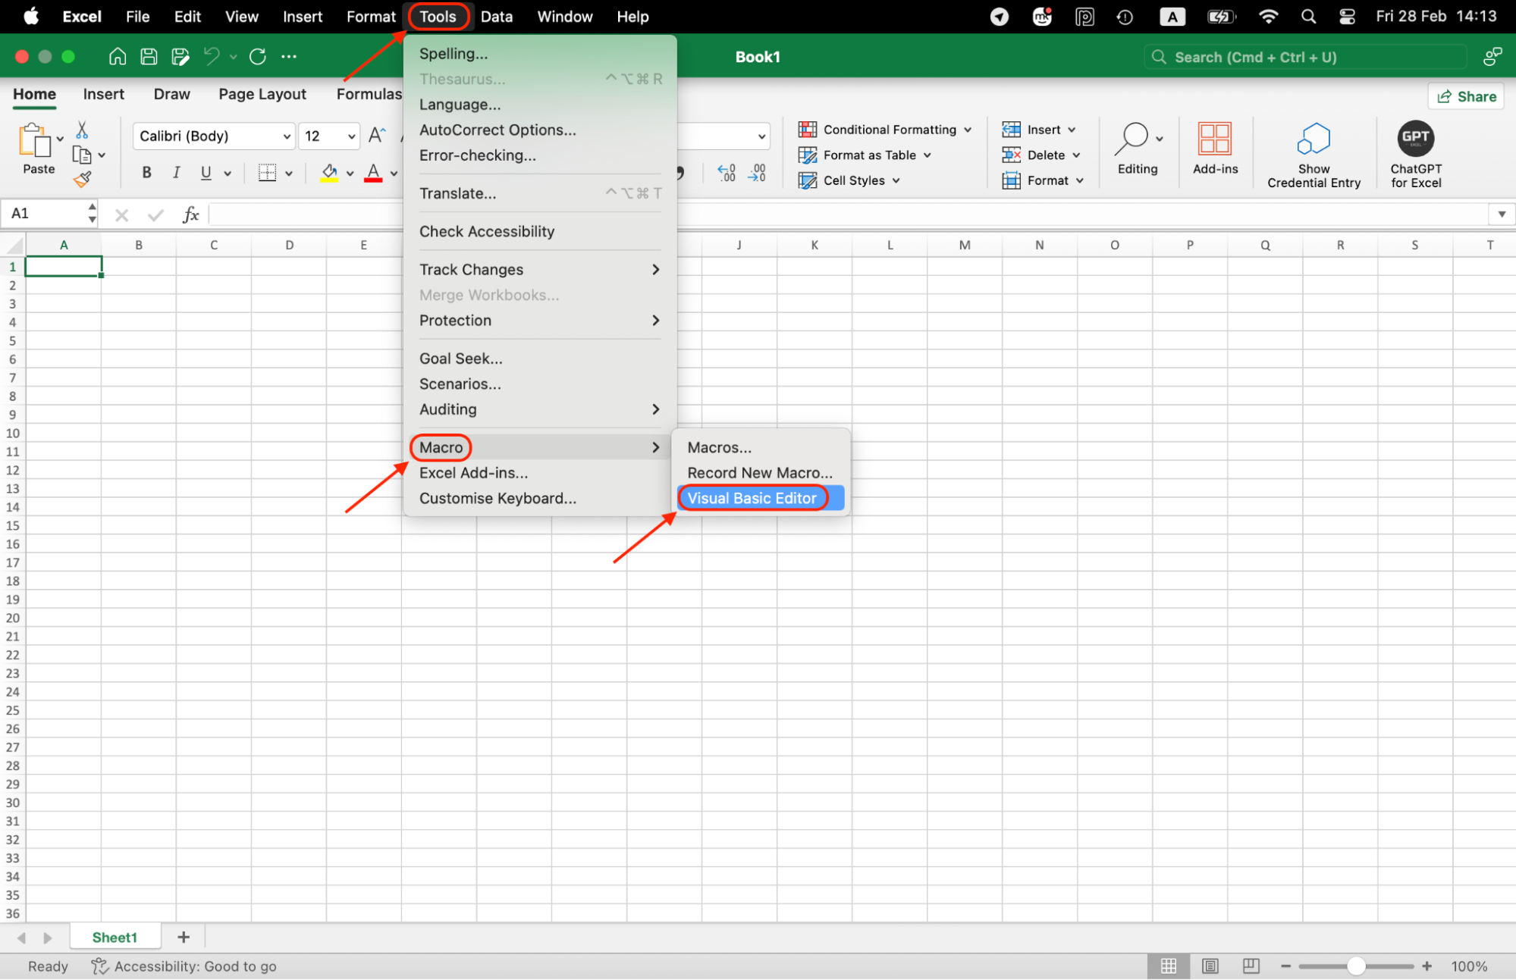Image resolution: width=1516 pixels, height=980 pixels.
Task: Choose Record New Macro
Action: coord(759,472)
